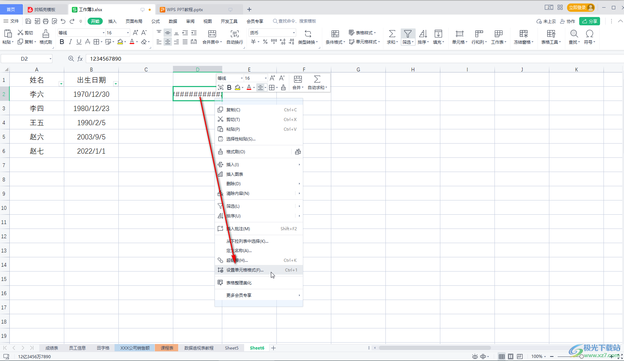Toggle Italic in the ribbon
The width and height of the screenshot is (624, 361).
[70, 42]
